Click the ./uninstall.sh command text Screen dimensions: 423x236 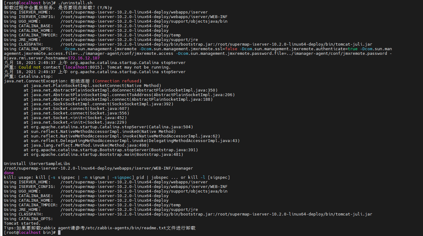75,3
